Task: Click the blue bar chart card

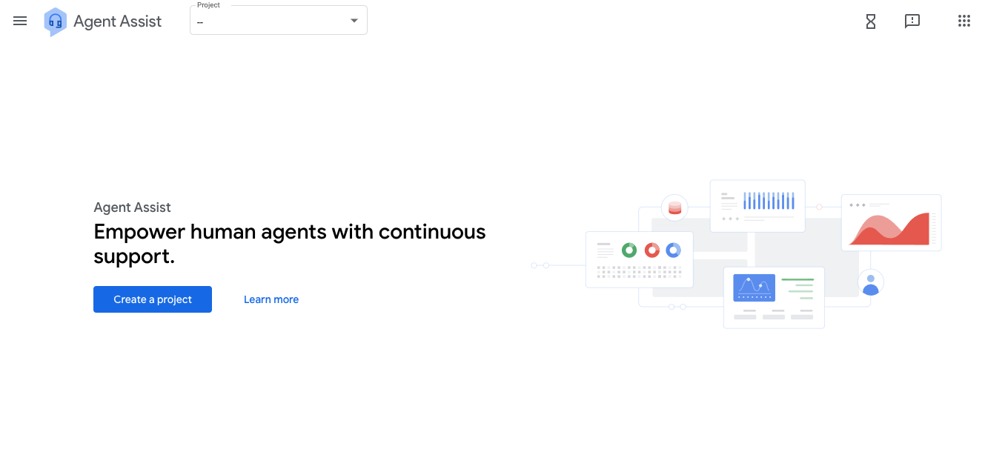Action: pos(757,206)
